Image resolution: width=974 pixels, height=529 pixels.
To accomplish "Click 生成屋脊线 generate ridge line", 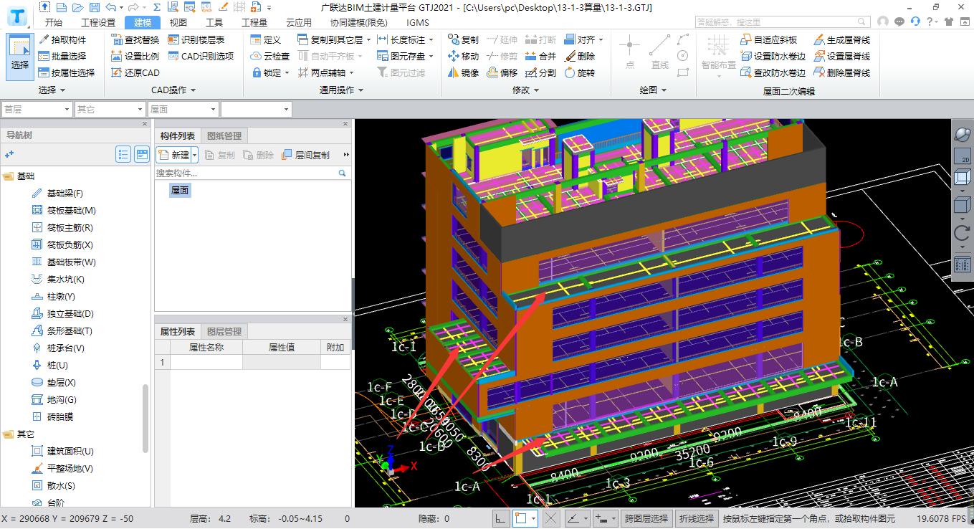I will [x=841, y=39].
